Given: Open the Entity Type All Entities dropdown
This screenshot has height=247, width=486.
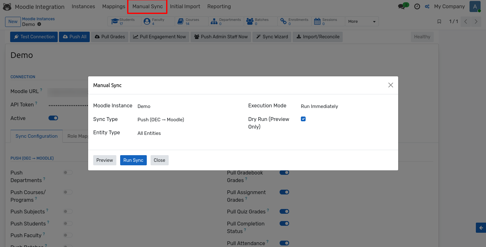Looking at the screenshot, I should tap(187, 133).
